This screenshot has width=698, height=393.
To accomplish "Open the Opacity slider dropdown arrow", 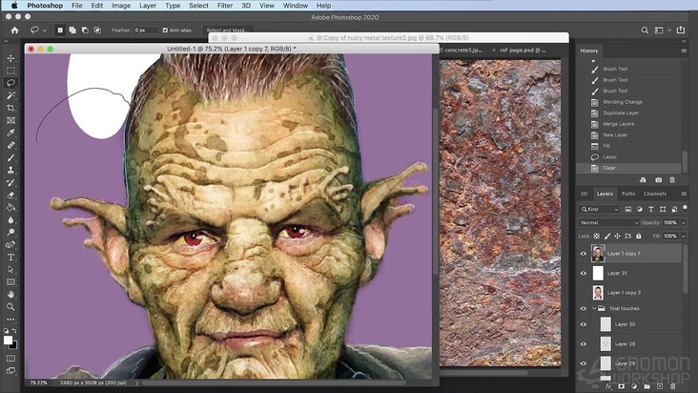I will point(683,222).
